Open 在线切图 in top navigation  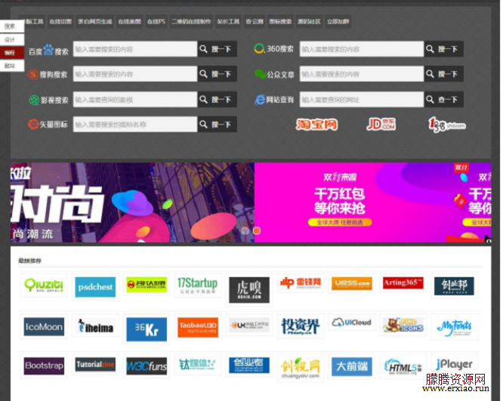[x=60, y=21]
